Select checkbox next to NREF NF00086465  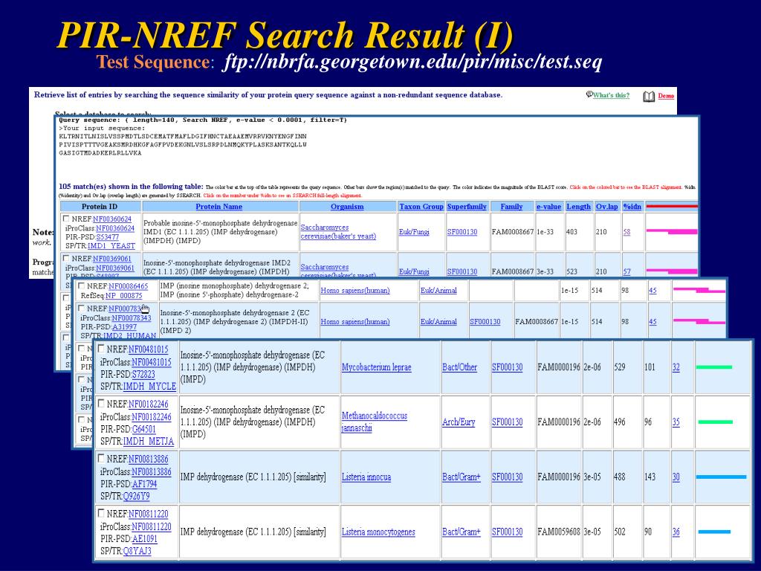82,286
